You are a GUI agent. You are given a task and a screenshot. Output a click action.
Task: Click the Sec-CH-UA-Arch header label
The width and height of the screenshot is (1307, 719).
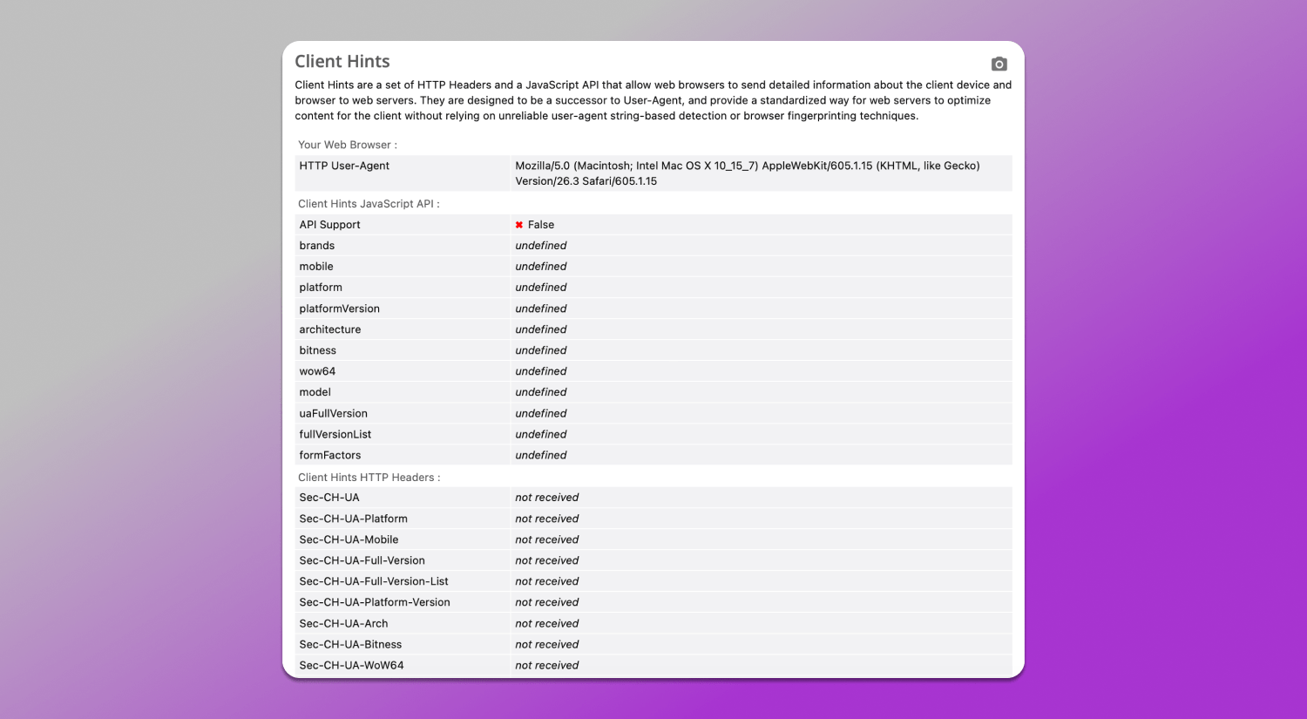(343, 623)
